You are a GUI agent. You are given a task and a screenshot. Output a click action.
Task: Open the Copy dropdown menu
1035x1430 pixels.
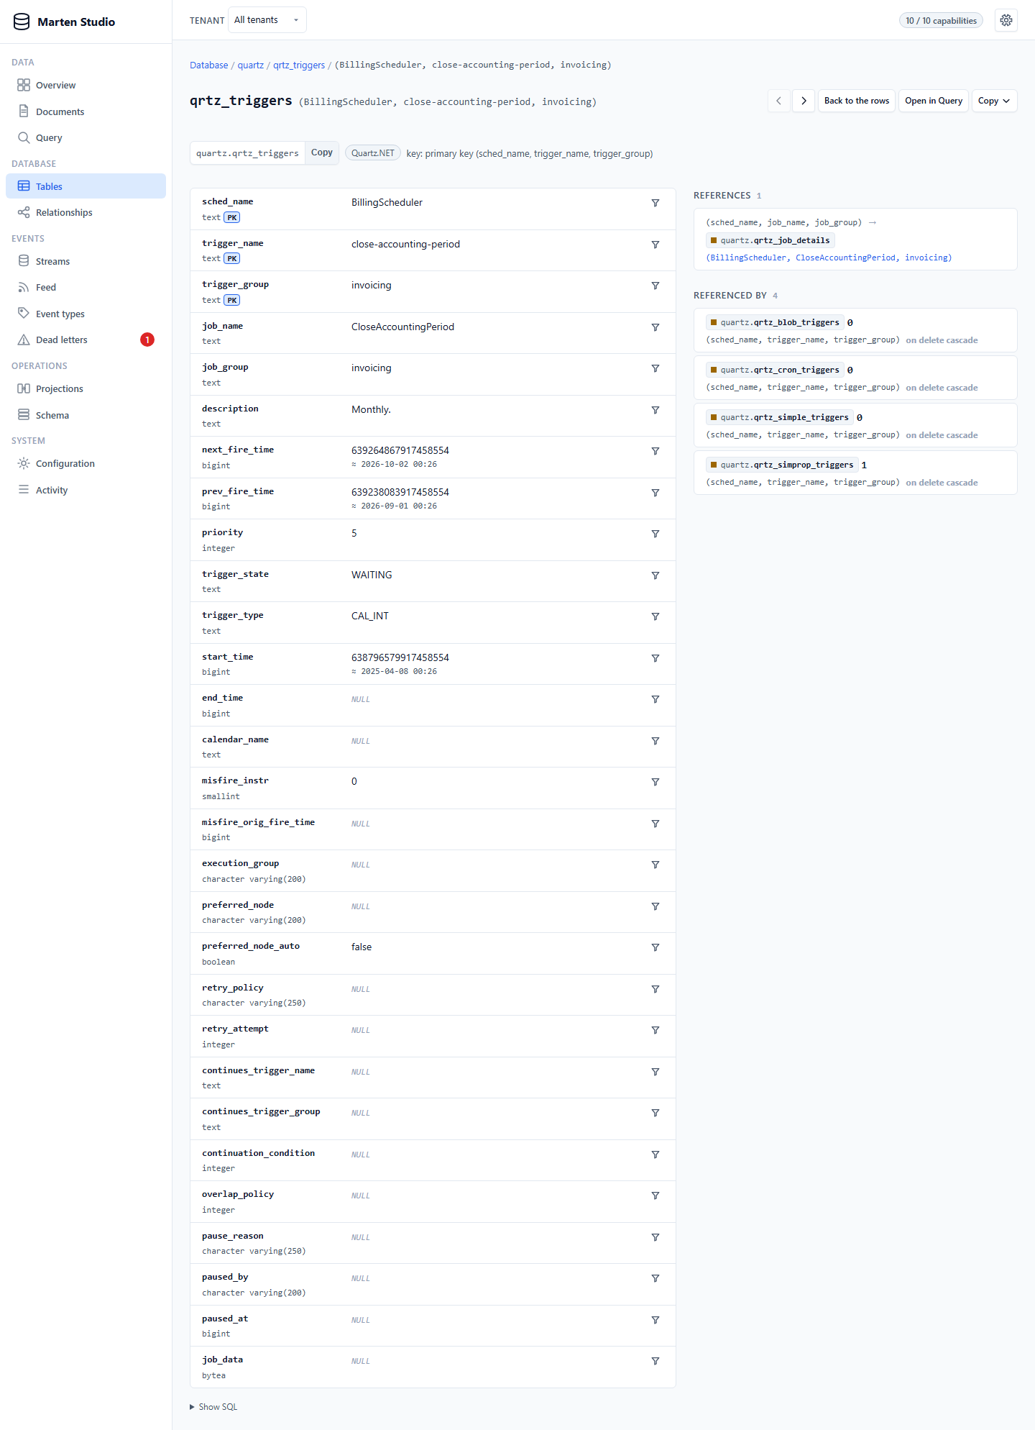click(994, 101)
